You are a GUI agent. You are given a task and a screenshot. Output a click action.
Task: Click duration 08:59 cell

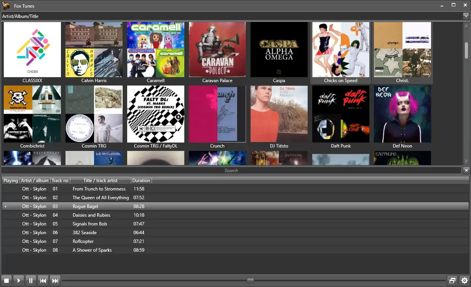click(139, 250)
